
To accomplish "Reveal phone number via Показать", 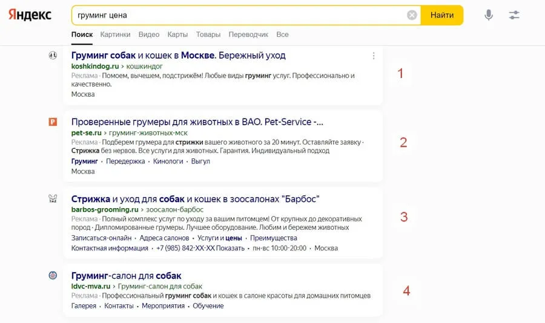I will [230, 248].
